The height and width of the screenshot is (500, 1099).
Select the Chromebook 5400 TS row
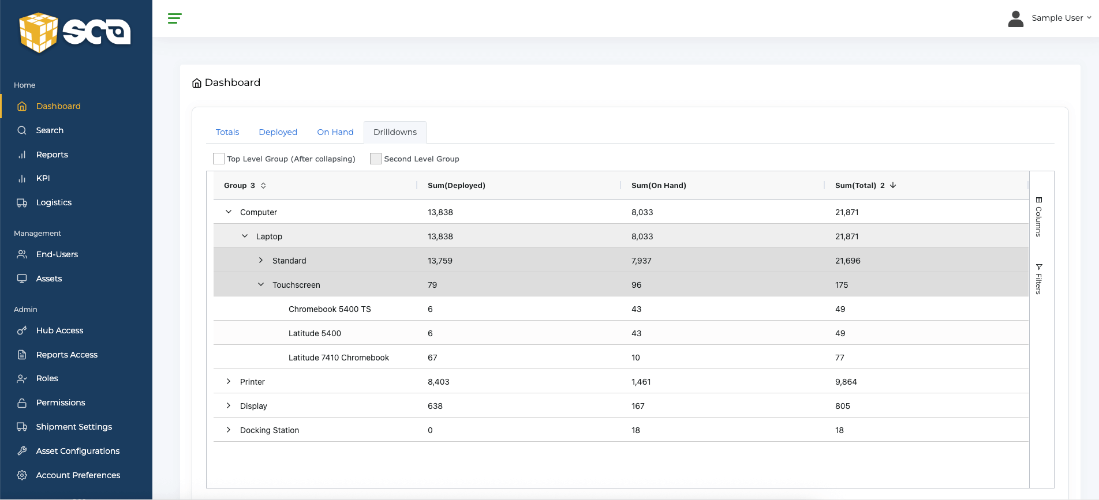(621, 309)
